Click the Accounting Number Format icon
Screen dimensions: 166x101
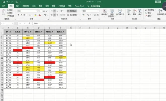point(84,15)
